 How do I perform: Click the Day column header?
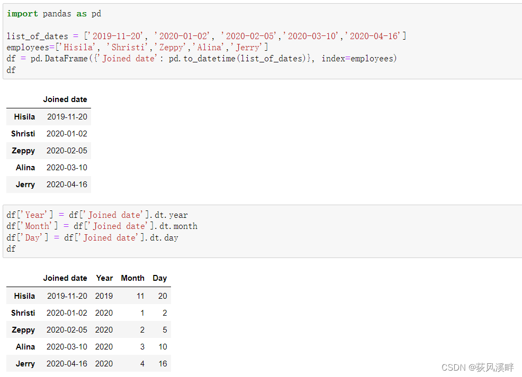tap(160, 278)
